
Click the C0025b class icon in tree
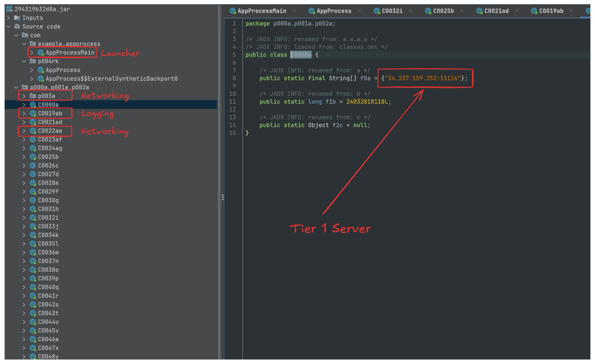coord(33,157)
